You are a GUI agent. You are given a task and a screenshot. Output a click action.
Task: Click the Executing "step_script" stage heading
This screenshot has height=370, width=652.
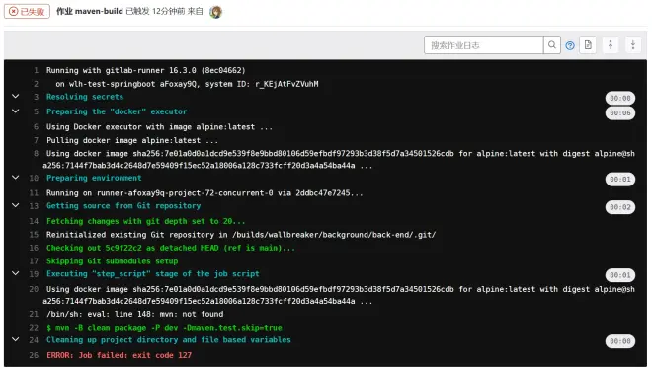click(152, 273)
